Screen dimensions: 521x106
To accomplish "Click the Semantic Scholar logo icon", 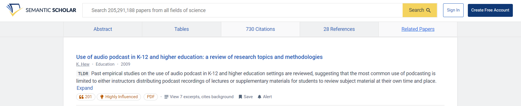I will (x=14, y=10).
